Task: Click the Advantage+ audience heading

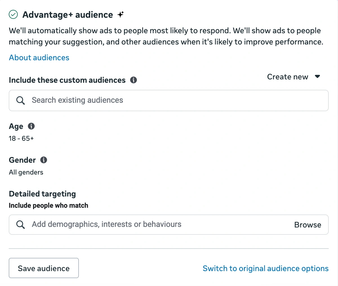Action: pos(68,15)
